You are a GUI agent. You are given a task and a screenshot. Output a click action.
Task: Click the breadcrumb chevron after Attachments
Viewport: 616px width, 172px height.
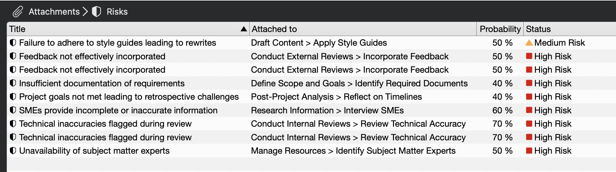85,12
